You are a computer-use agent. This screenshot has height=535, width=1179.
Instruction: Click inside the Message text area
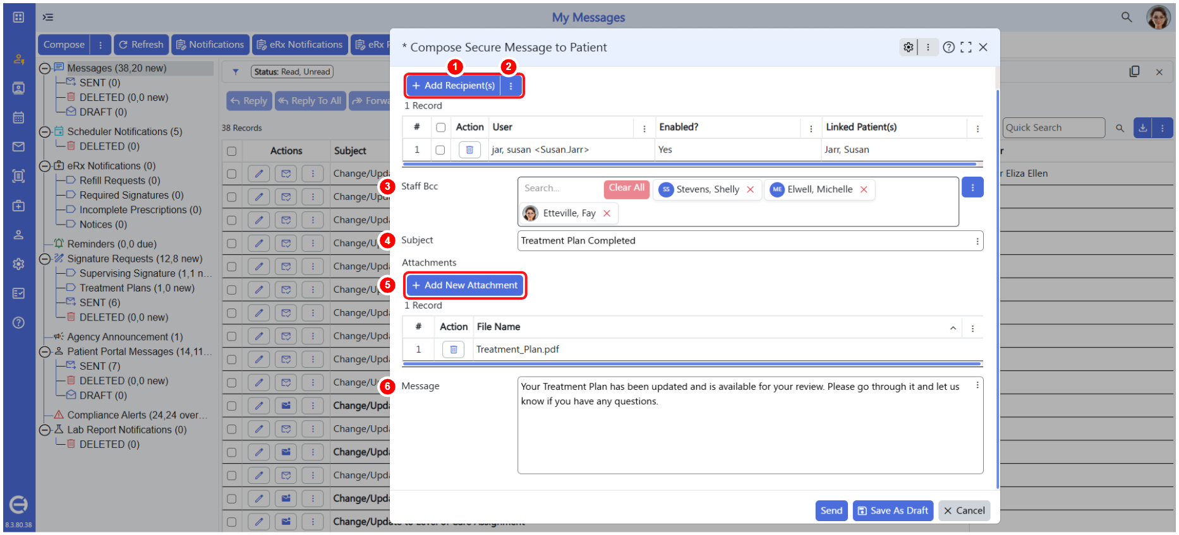click(x=750, y=425)
